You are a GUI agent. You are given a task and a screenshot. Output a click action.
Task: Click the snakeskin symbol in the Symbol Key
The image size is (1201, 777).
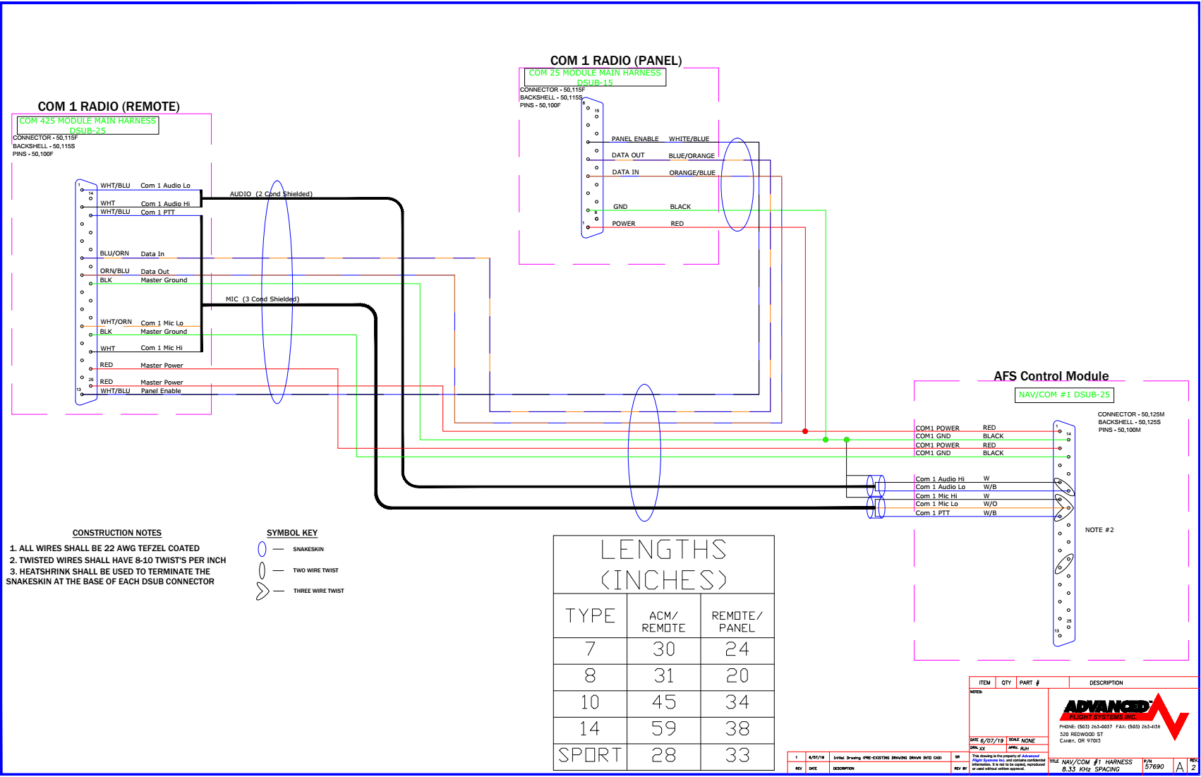(262, 549)
